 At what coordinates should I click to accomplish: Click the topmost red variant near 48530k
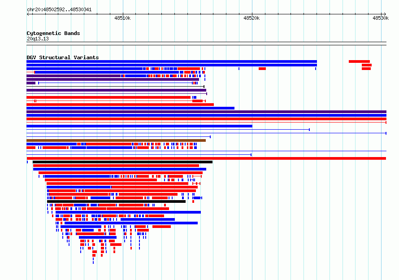pyautogui.click(x=359, y=61)
